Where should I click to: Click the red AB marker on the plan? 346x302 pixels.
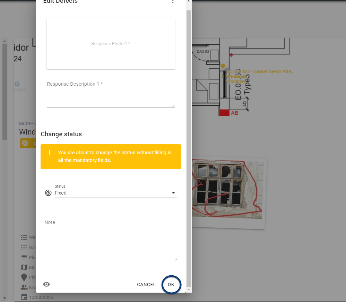pyautogui.click(x=229, y=113)
